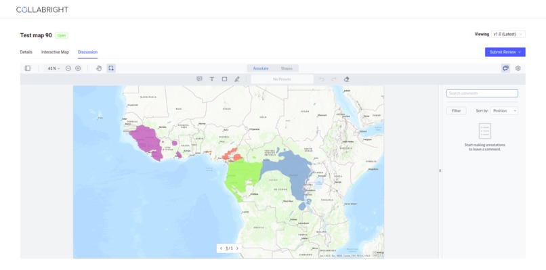The height and width of the screenshot is (270, 546).
Task: Undo the last annotation
Action: 321,79
